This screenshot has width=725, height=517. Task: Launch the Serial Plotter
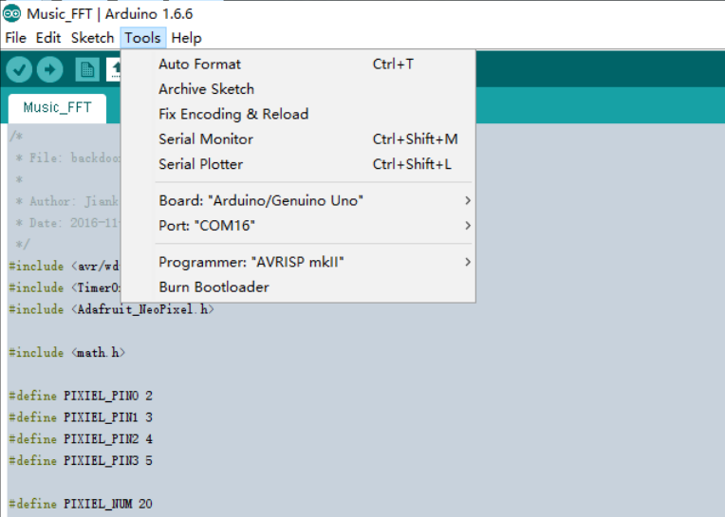tap(298, 164)
